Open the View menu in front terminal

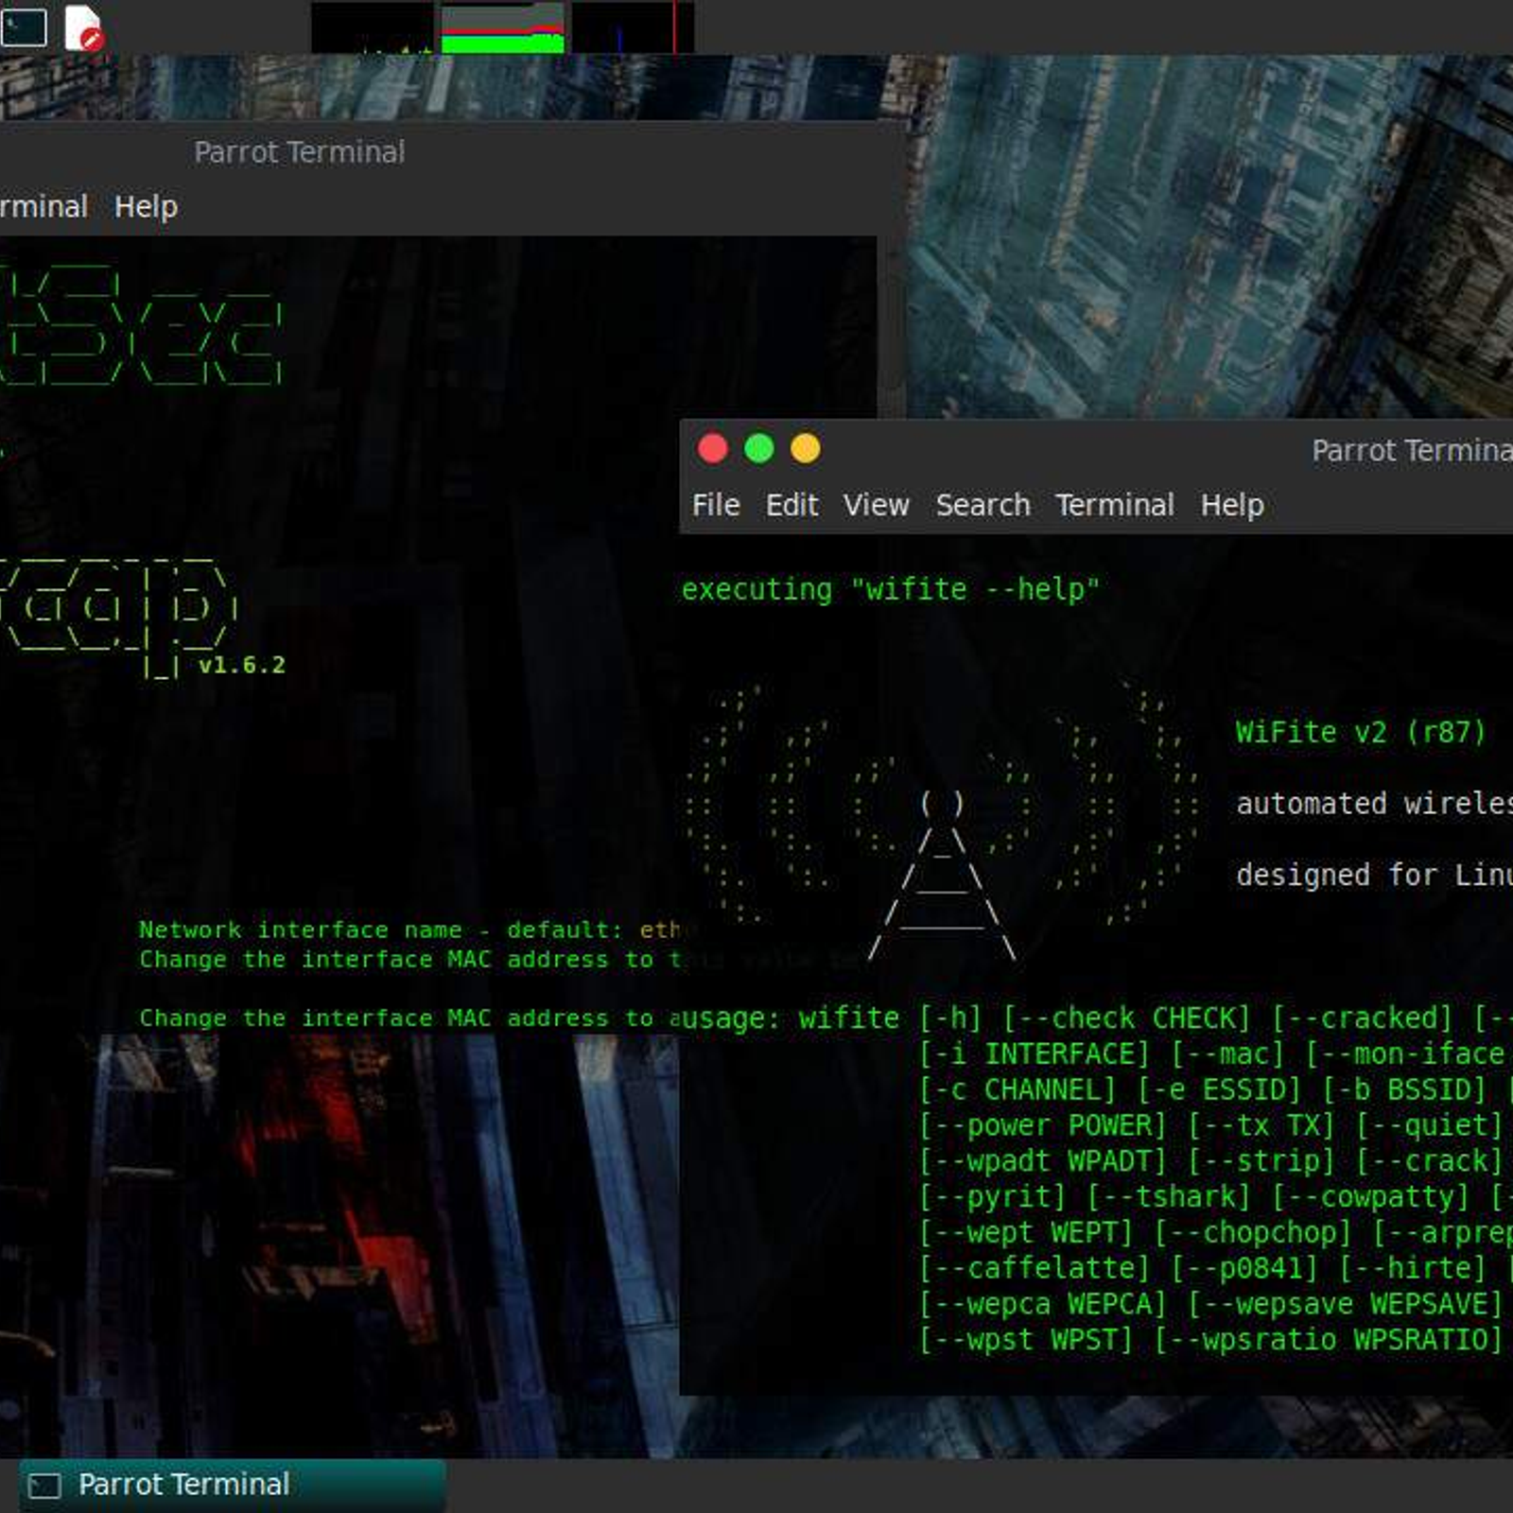pos(877,505)
